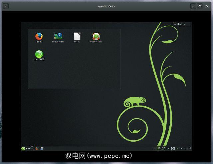Open the Boxes header menu for openSUSE-13
Viewport: 213px width, 164px height.
(200, 6)
